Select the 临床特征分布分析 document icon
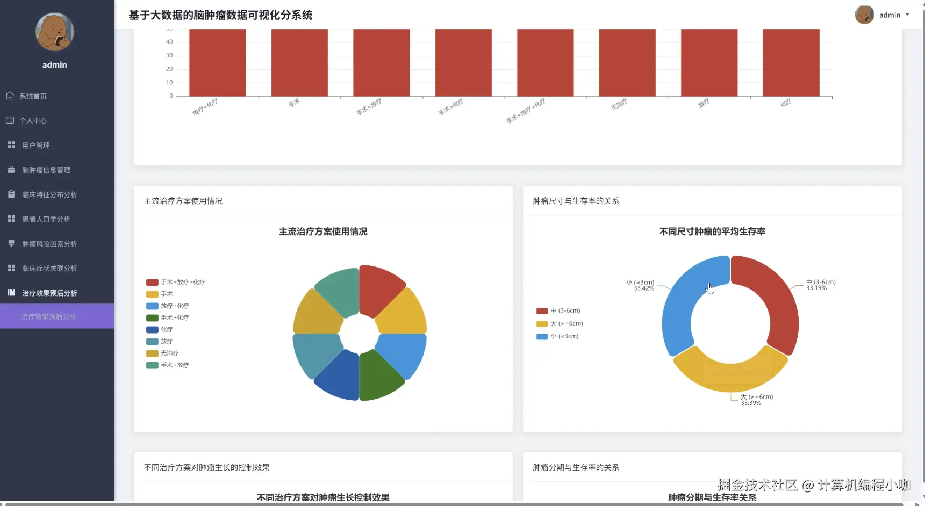The height and width of the screenshot is (506, 925). [x=10, y=194]
